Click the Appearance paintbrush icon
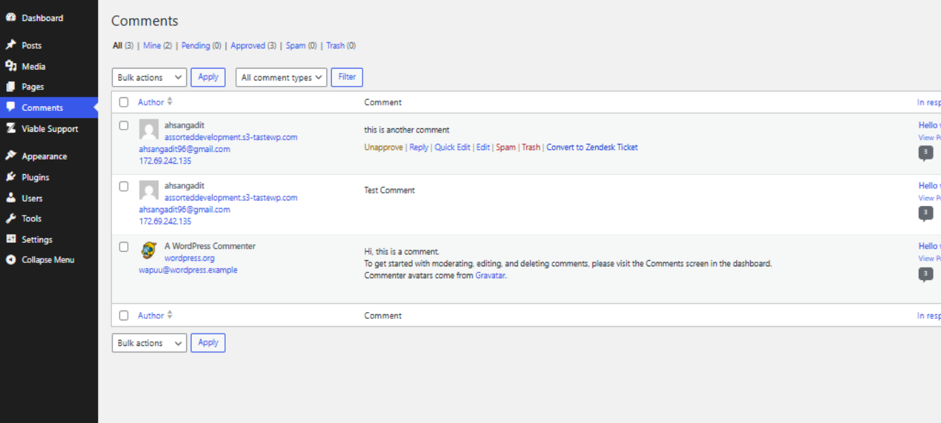 [x=10, y=156]
